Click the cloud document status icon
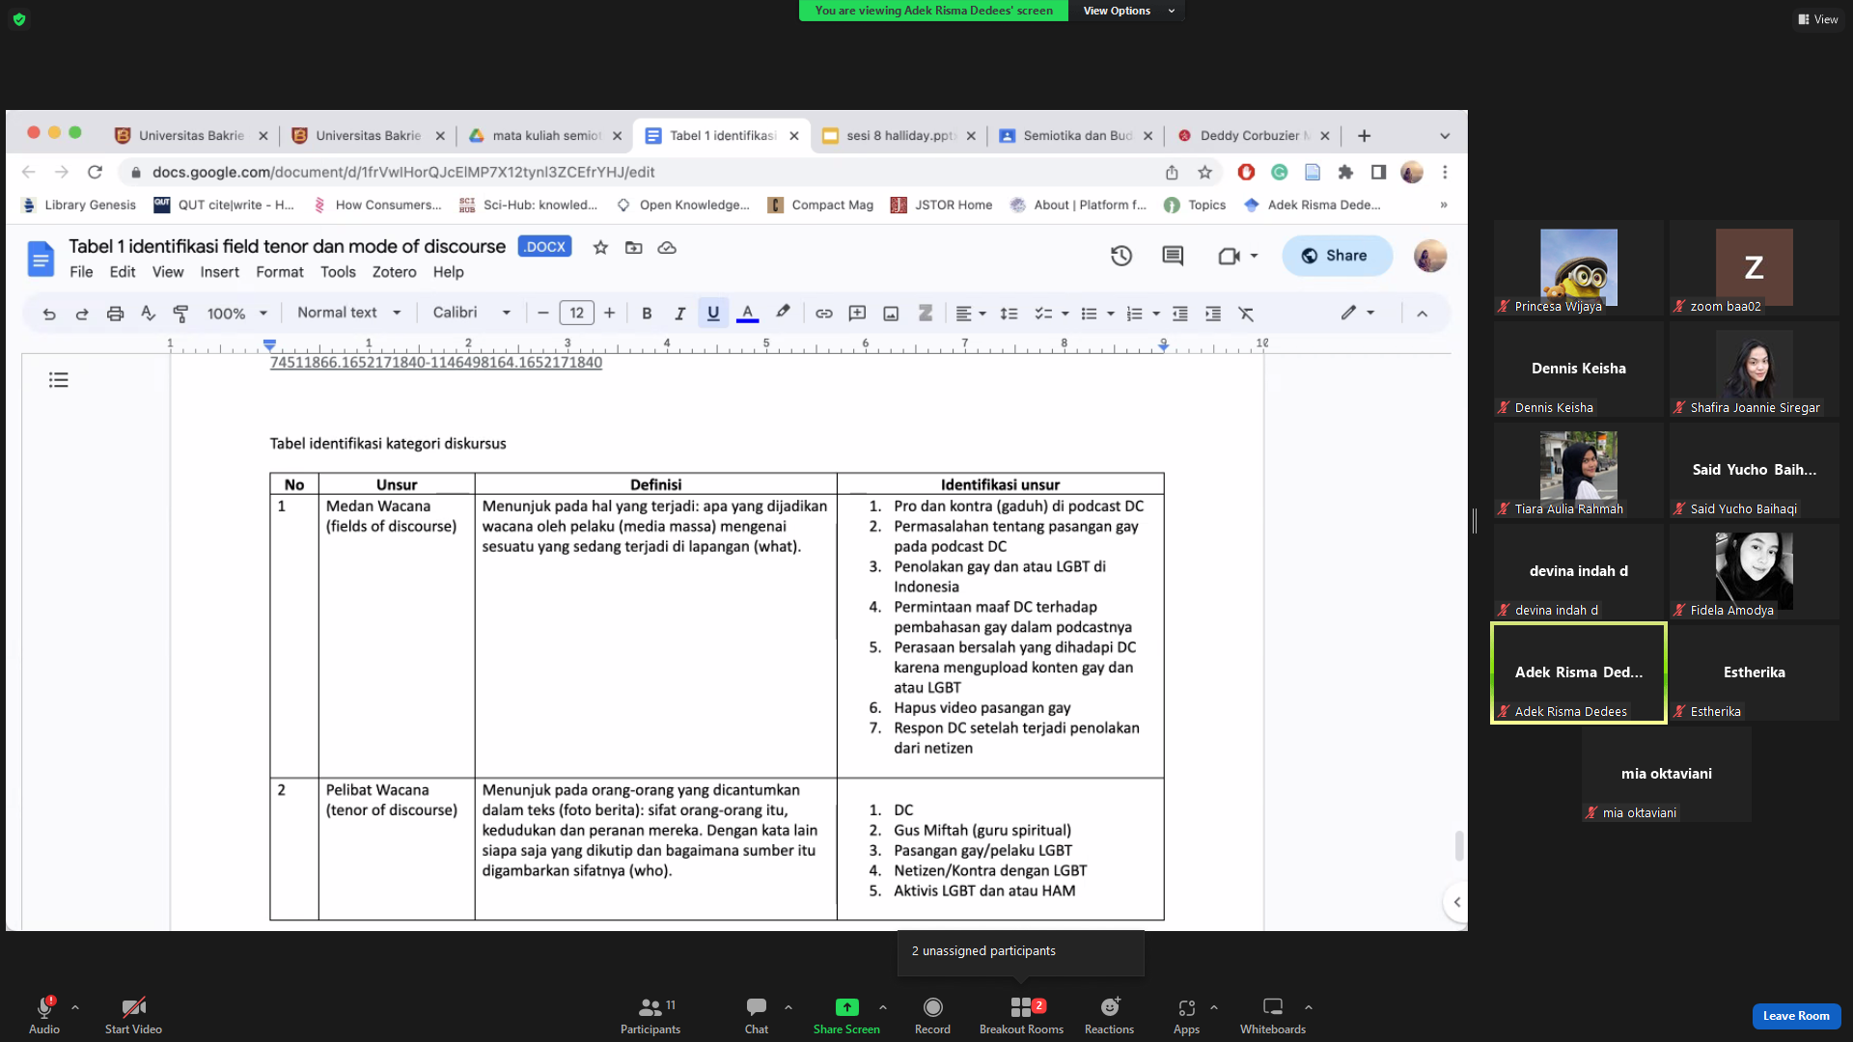 tap(667, 248)
